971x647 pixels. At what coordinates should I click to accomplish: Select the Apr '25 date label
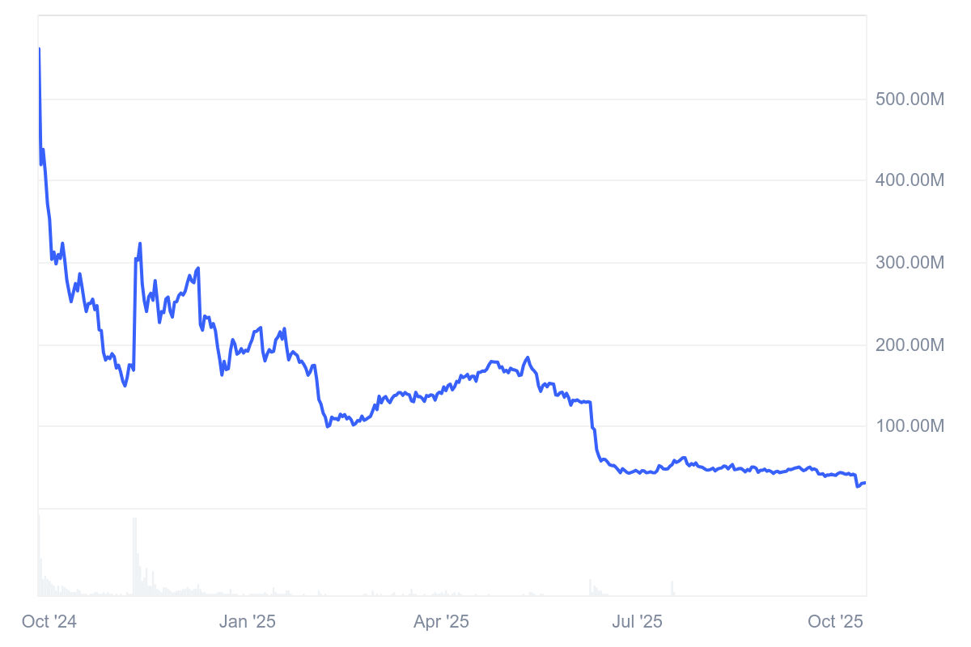tap(441, 621)
